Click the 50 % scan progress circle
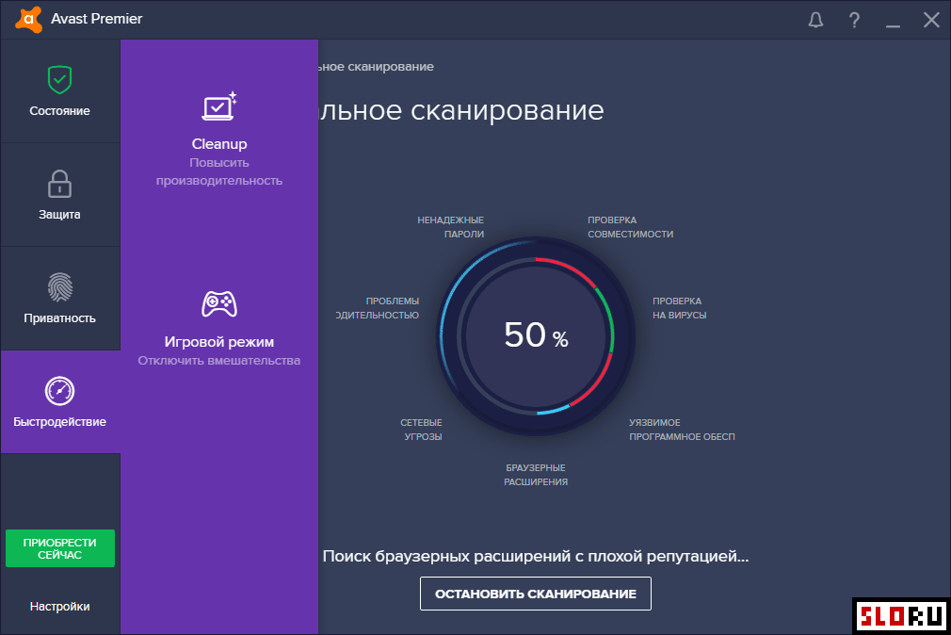This screenshot has height=635, width=951. click(536, 335)
